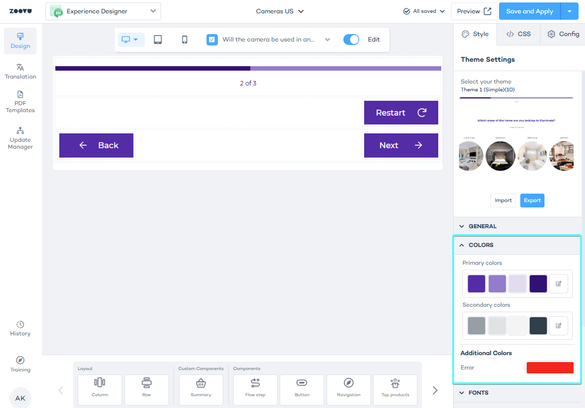Pick the red Error color swatch
Screen dimensions: 585x408
pos(550,367)
